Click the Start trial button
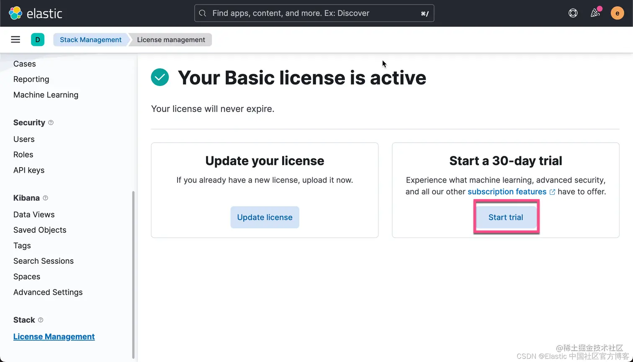The height and width of the screenshot is (362, 633). tap(506, 217)
